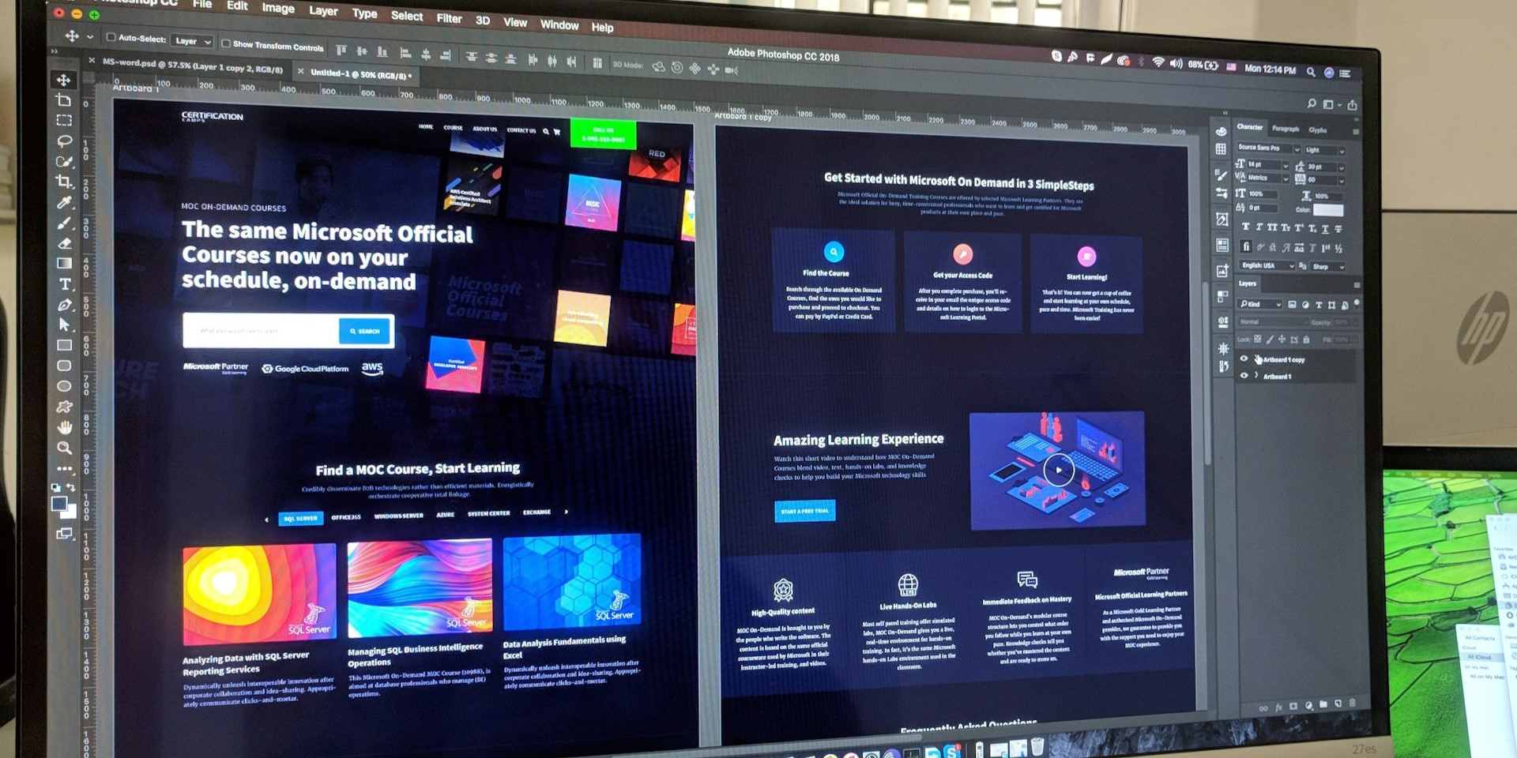This screenshot has height=758, width=1517.
Task: Toggle All Caps in Character panel
Action: coord(1272,227)
